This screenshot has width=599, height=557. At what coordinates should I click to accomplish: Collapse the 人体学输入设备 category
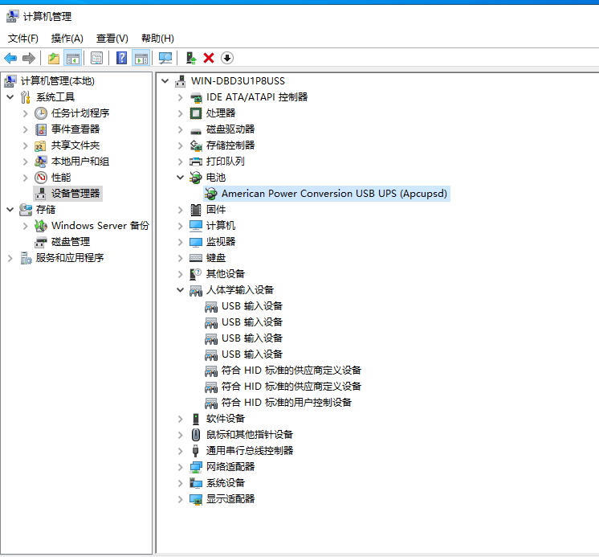[x=181, y=290]
